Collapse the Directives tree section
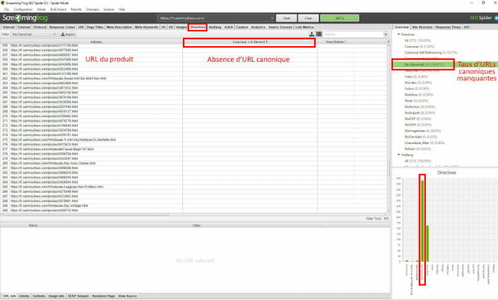The image size is (498, 300). point(398,34)
